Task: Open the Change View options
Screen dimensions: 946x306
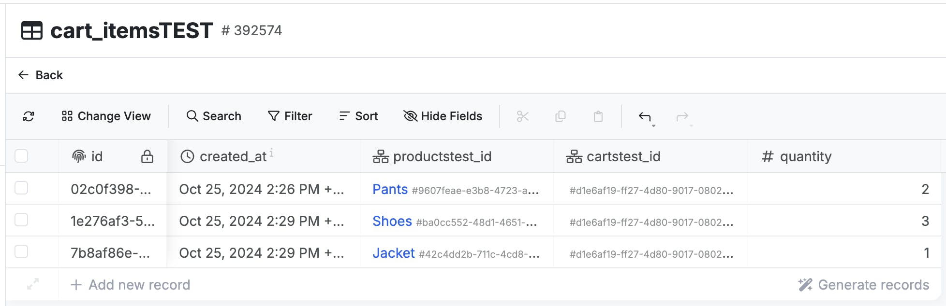Action: point(106,116)
